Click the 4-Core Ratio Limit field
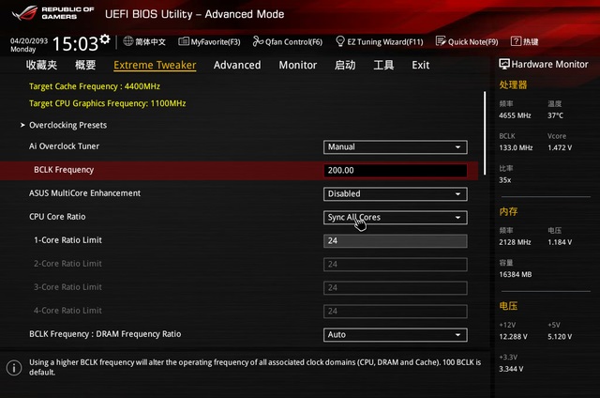 coord(396,312)
